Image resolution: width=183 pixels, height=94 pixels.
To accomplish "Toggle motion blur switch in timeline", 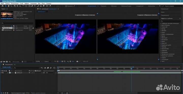I will tap(51, 68).
